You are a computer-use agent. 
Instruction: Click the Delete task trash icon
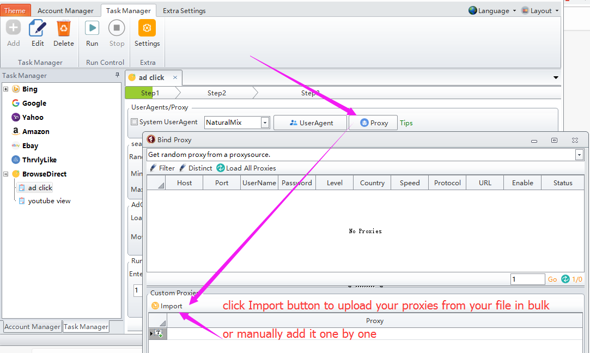click(x=64, y=28)
